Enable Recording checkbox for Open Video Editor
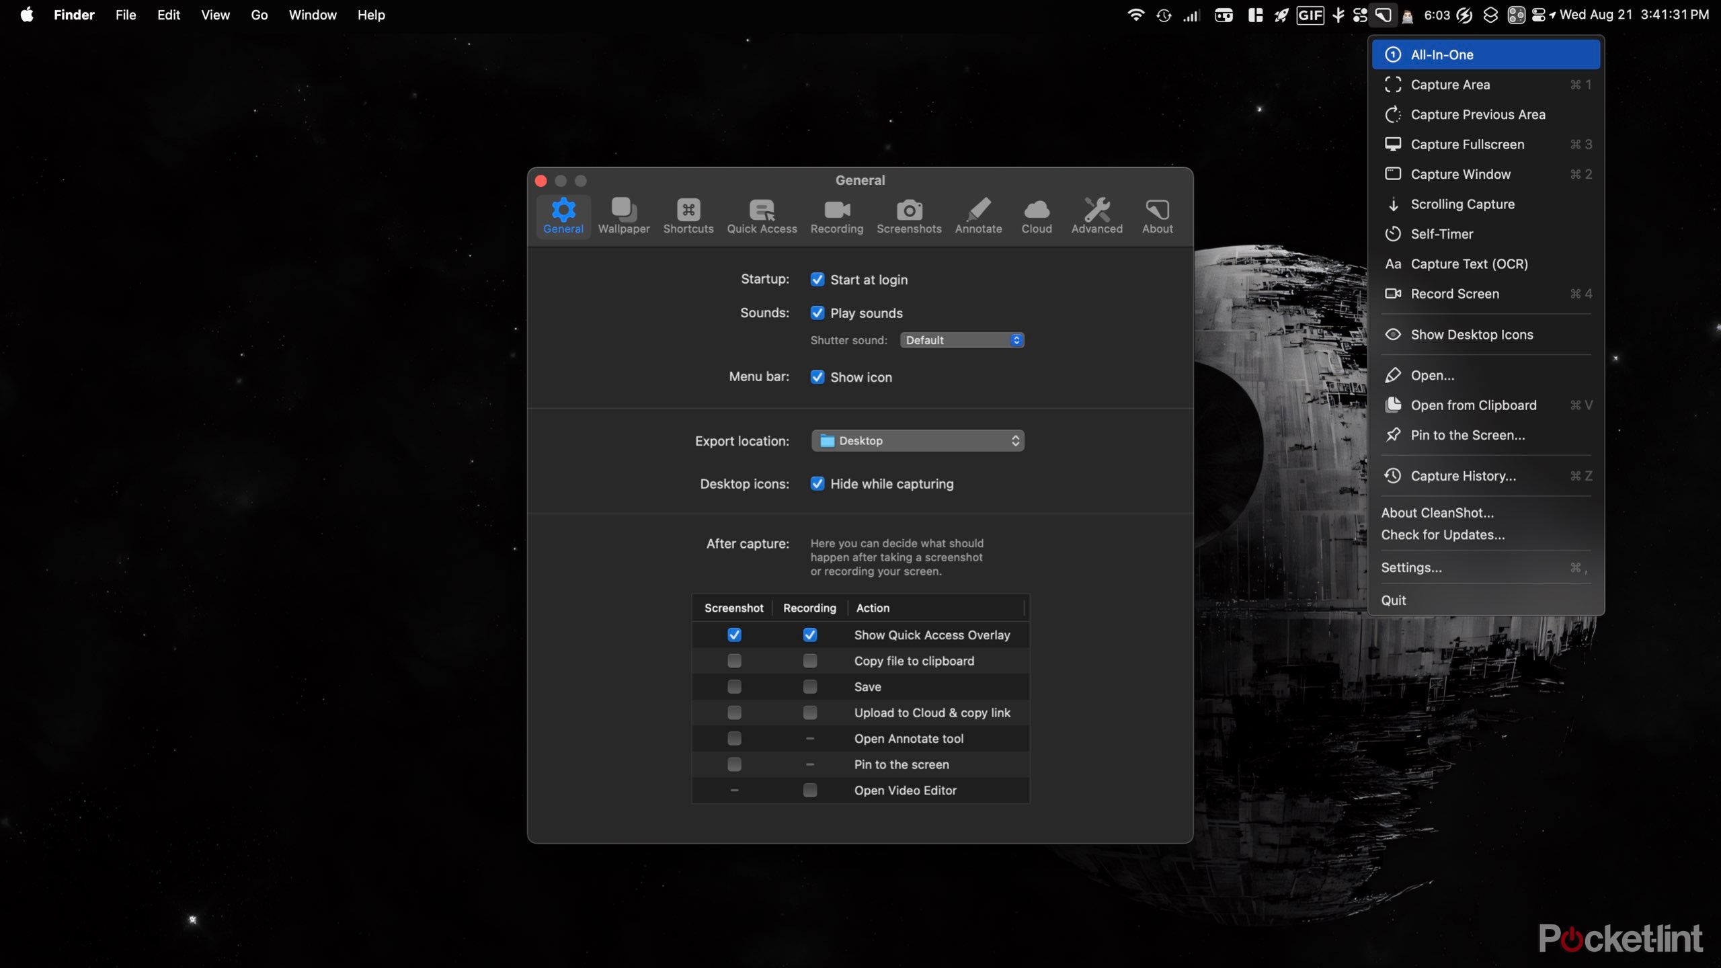1721x968 pixels. pyautogui.click(x=810, y=791)
